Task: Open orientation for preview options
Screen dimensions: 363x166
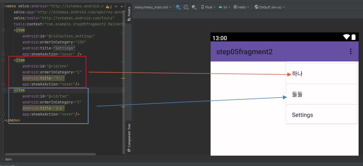Action: click(x=186, y=7)
